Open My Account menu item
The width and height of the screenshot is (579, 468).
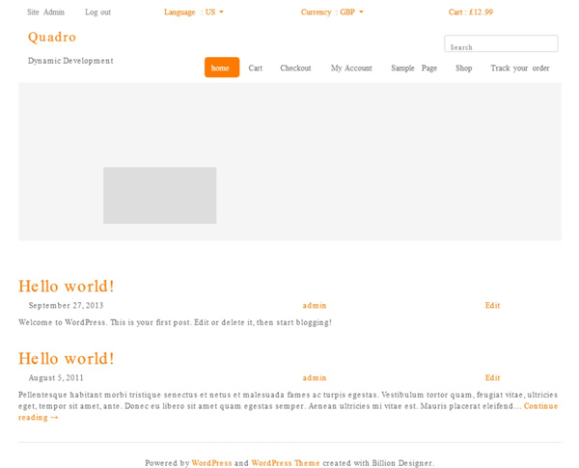[351, 69]
